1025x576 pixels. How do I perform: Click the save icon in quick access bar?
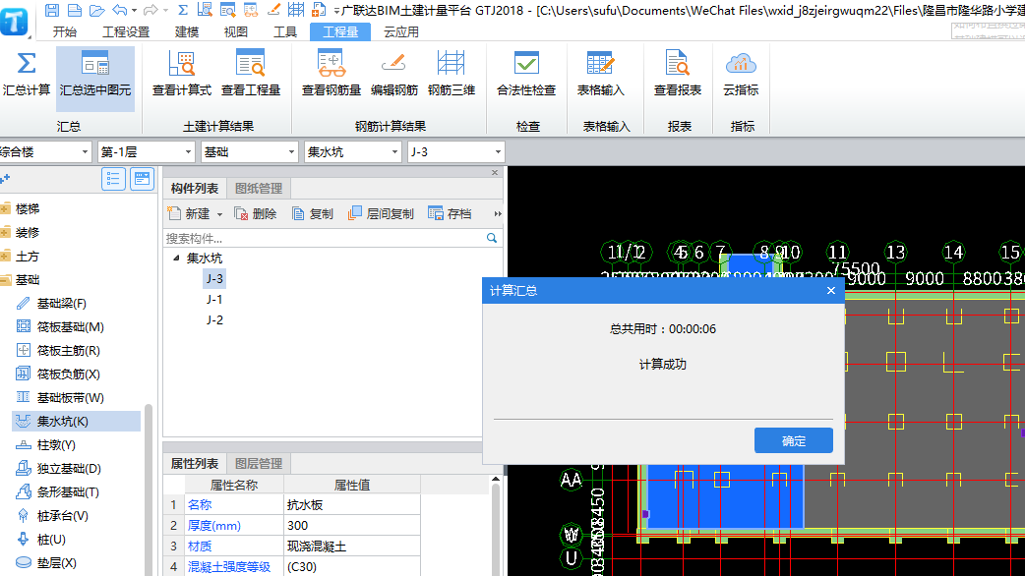point(51,10)
